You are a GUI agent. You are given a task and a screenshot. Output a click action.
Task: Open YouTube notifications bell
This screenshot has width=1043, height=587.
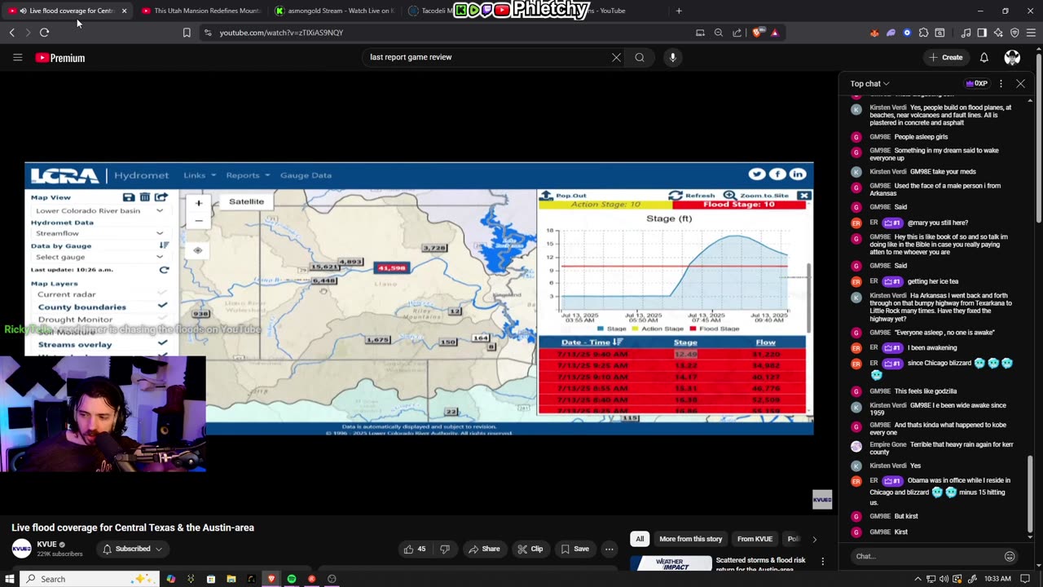(984, 57)
